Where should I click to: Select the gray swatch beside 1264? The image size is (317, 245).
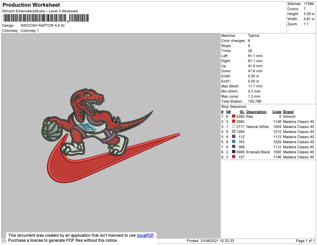pyautogui.click(x=234, y=131)
